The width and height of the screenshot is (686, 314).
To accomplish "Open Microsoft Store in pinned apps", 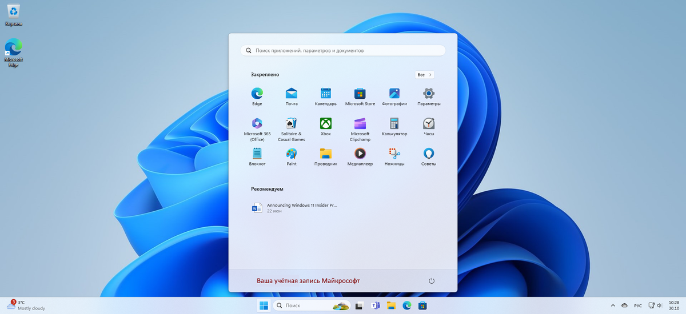I will (x=360, y=96).
